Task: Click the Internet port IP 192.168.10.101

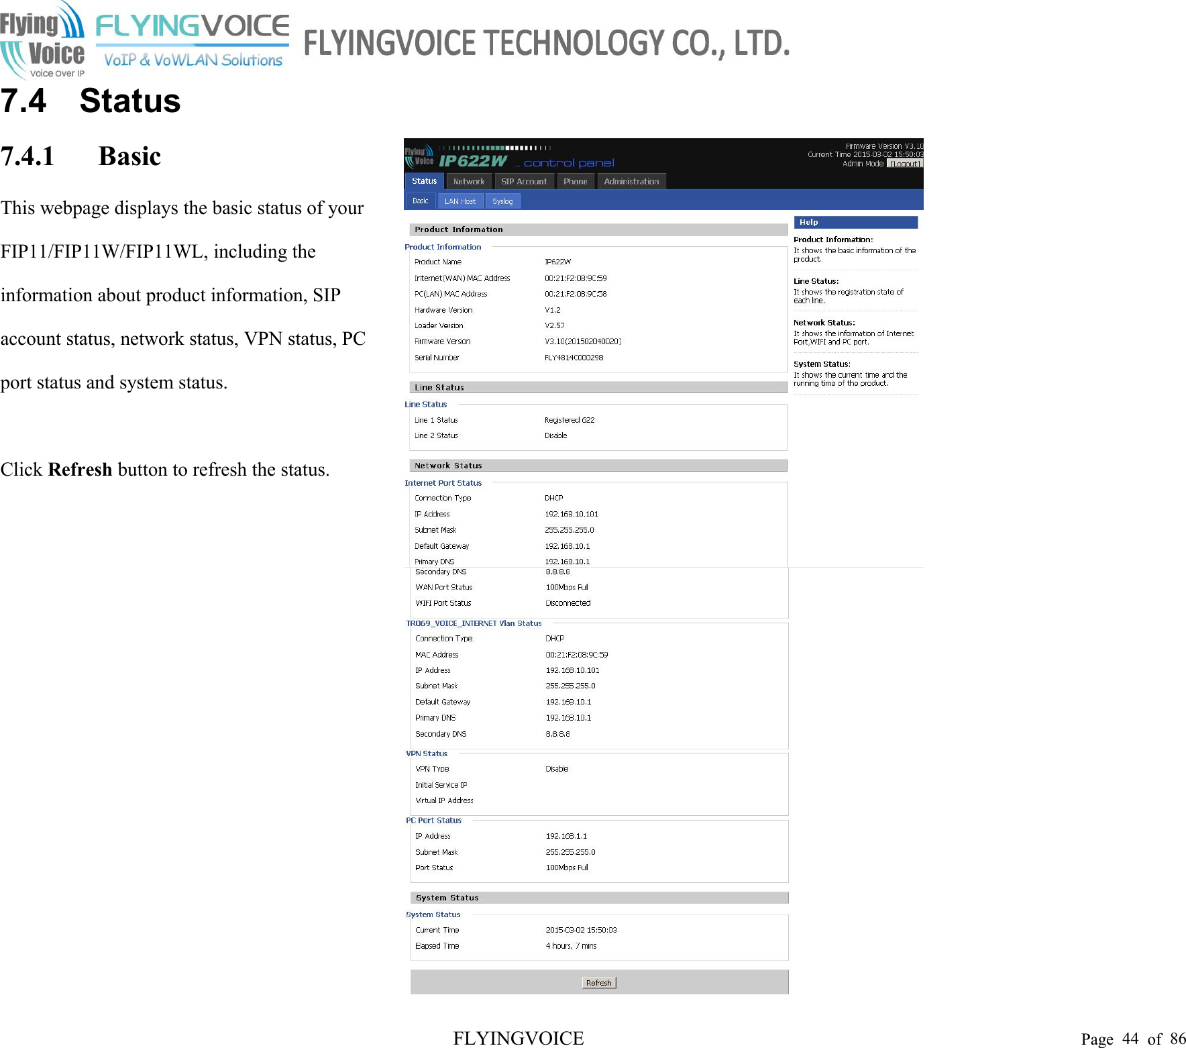Action: (x=572, y=514)
